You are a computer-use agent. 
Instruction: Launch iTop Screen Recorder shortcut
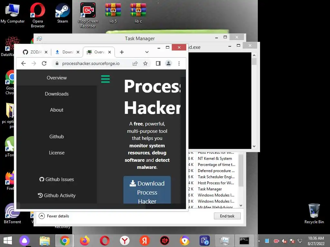[88, 15]
